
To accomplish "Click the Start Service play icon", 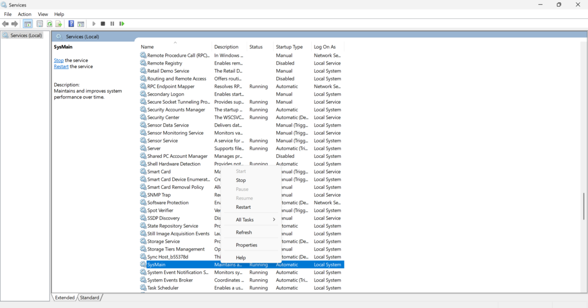I will (93, 24).
